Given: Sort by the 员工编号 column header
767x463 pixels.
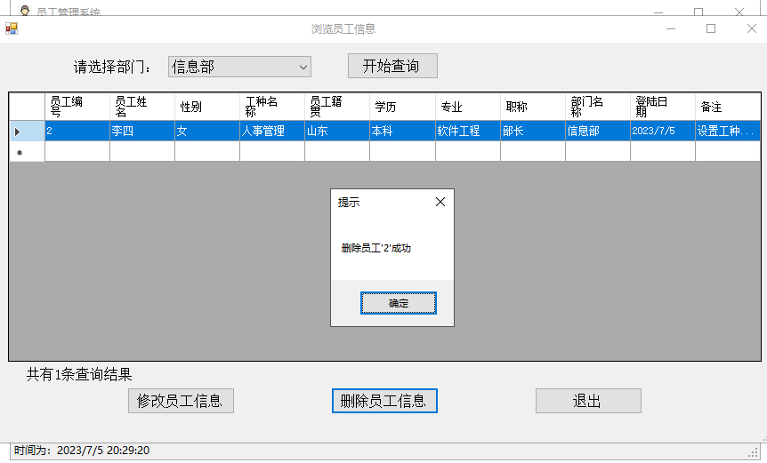Looking at the screenshot, I should tap(77, 107).
